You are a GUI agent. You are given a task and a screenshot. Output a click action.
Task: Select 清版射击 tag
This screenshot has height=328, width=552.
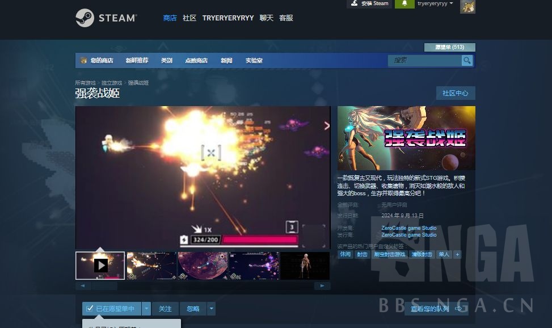[x=422, y=254]
